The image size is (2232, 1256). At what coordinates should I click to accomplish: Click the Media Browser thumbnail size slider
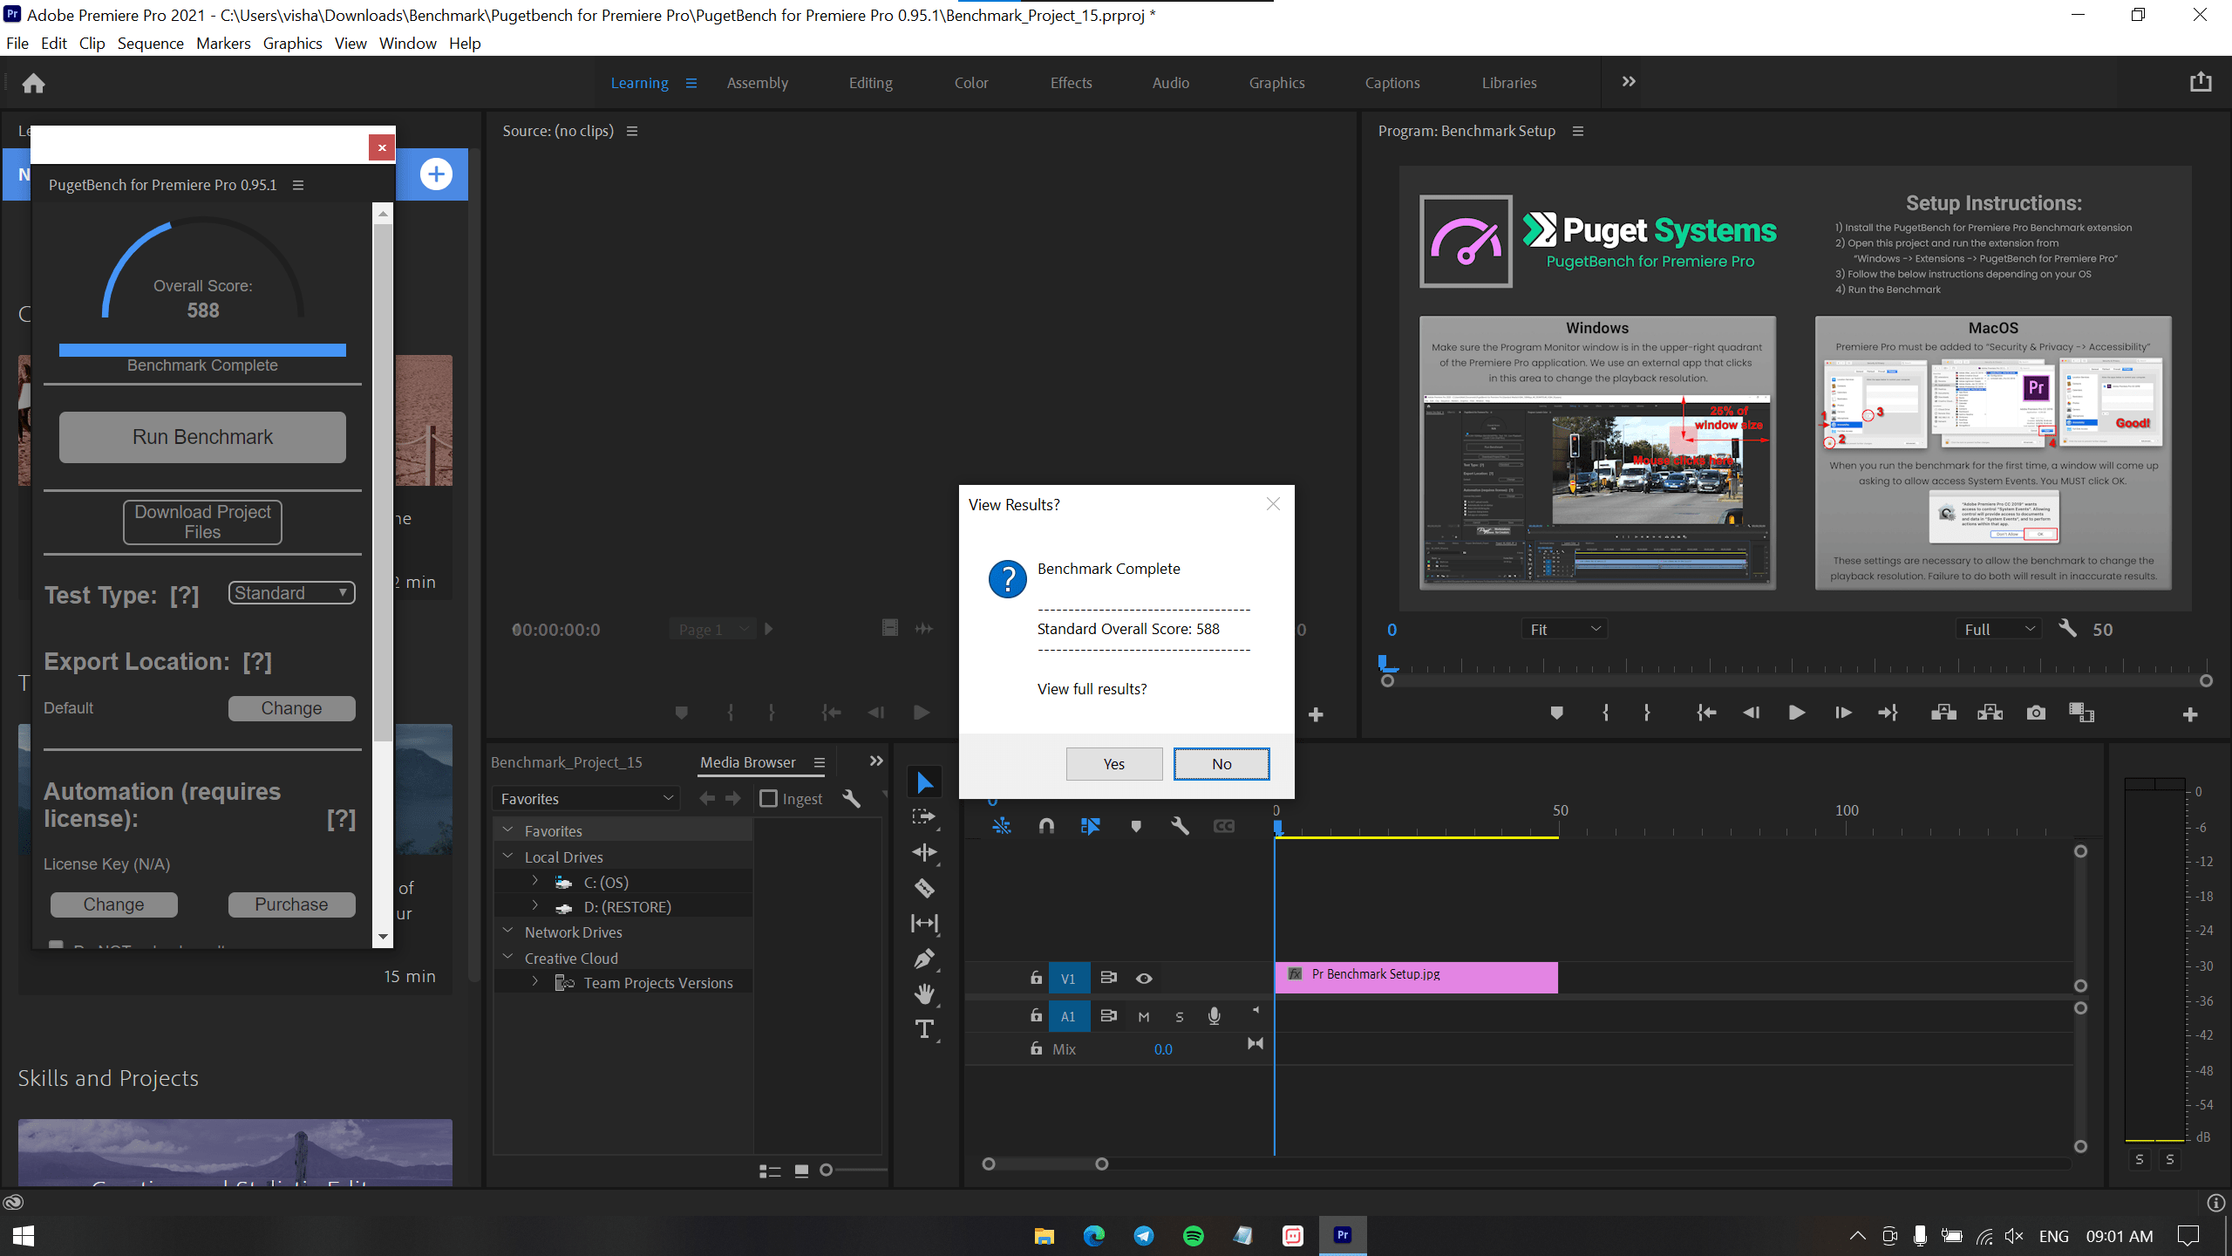[x=827, y=1170]
